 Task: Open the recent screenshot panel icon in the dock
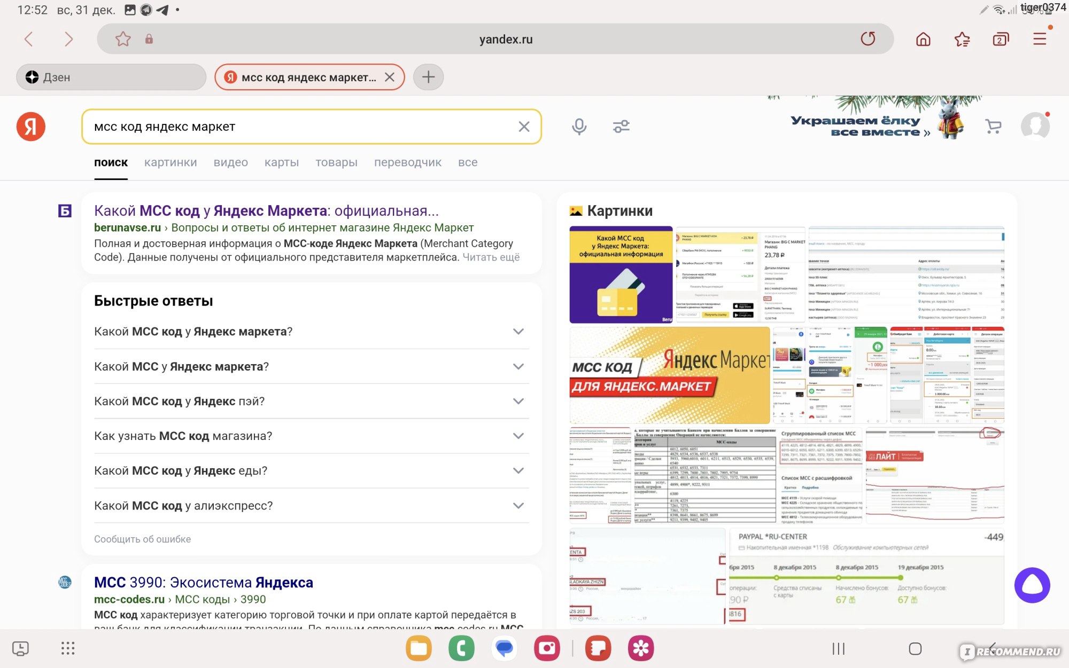(20, 648)
